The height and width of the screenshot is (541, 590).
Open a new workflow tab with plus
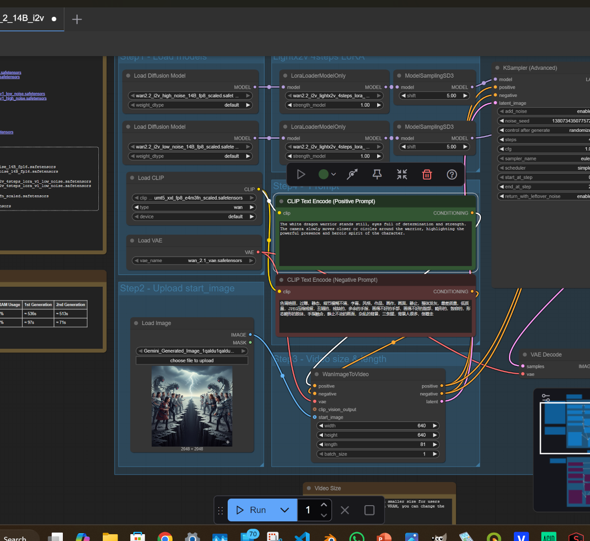point(77,19)
